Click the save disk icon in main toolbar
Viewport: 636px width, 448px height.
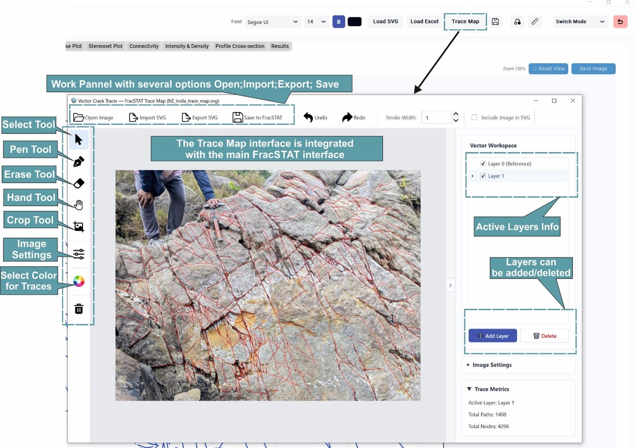pyautogui.click(x=495, y=22)
